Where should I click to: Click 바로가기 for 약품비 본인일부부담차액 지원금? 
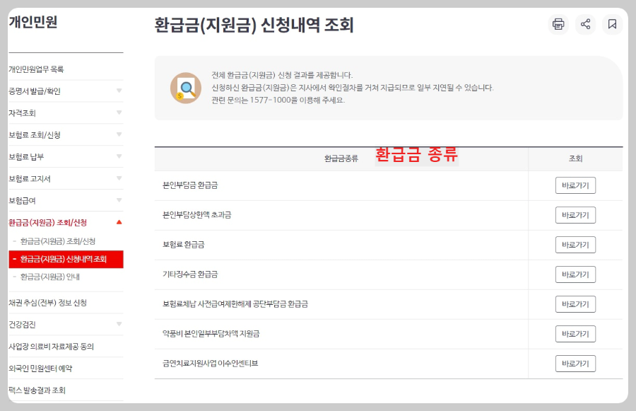coord(576,333)
